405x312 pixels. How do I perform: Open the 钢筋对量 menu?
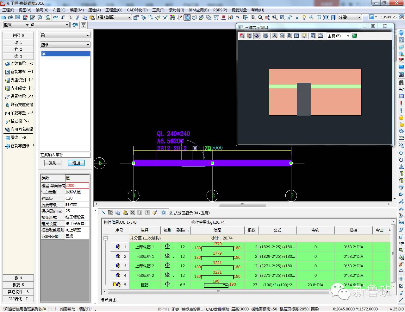coord(239,10)
